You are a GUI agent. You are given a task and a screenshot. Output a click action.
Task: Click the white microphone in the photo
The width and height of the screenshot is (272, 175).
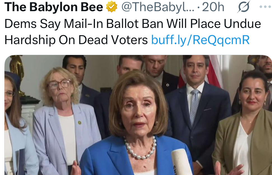(181, 162)
